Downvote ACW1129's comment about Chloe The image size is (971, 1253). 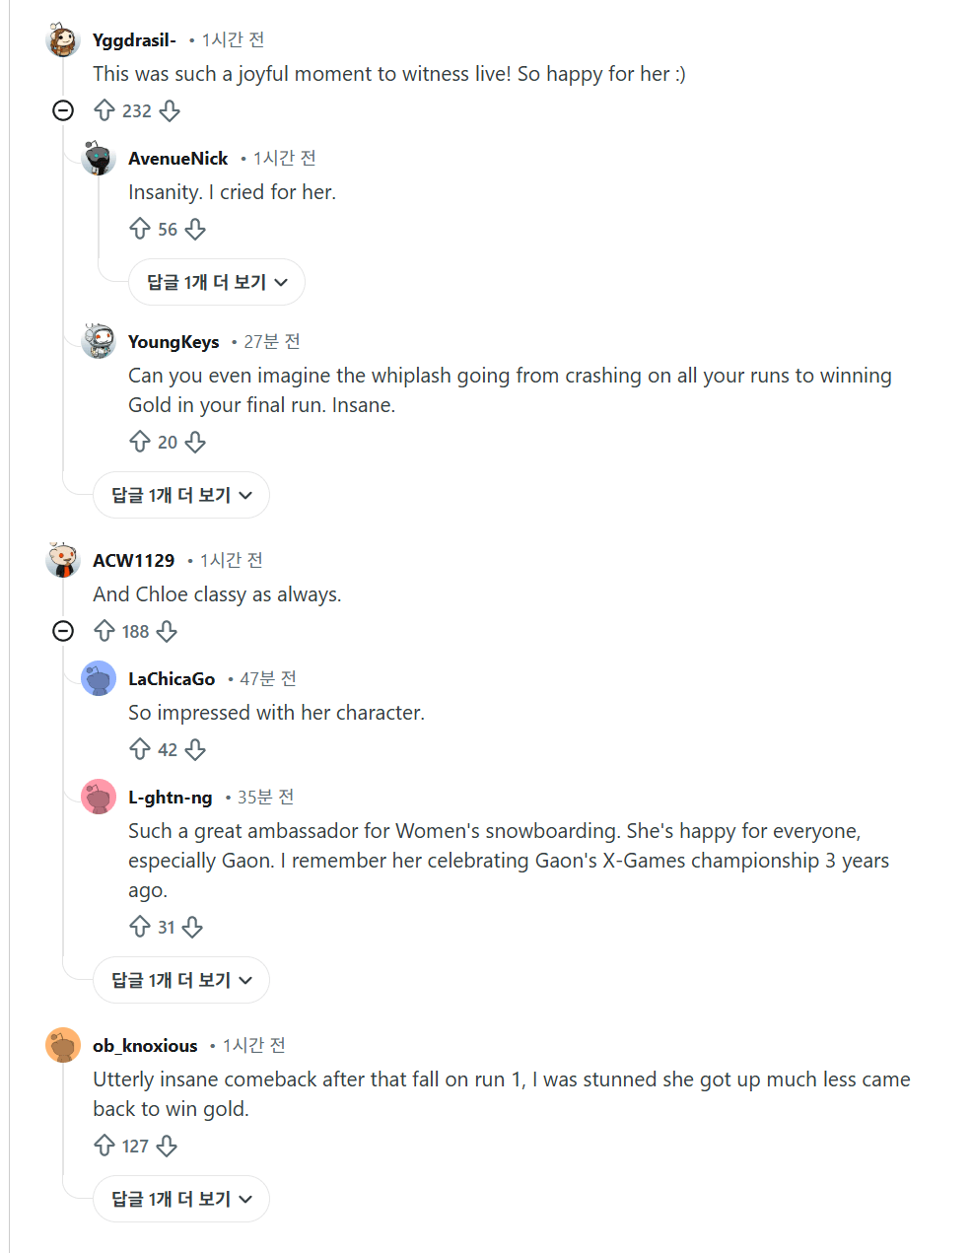coord(169,631)
